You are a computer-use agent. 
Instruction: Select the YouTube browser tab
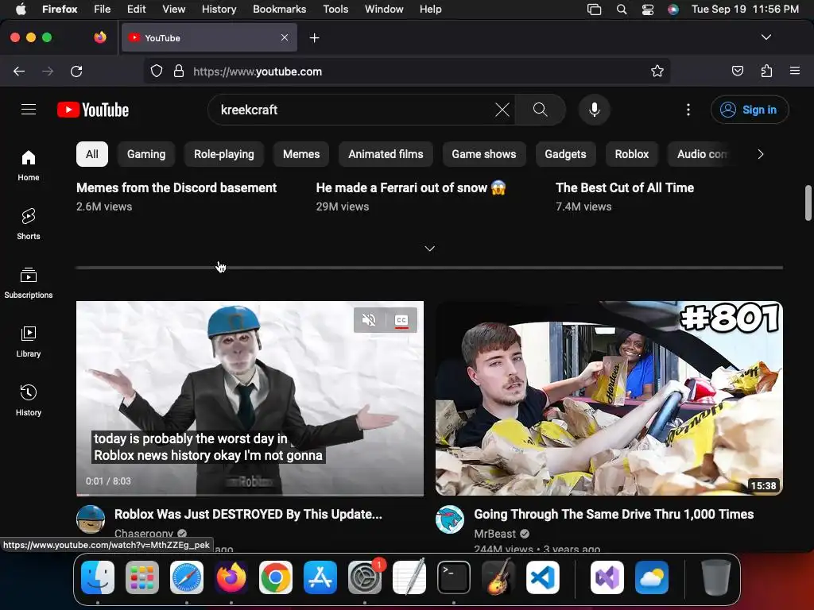click(x=209, y=38)
